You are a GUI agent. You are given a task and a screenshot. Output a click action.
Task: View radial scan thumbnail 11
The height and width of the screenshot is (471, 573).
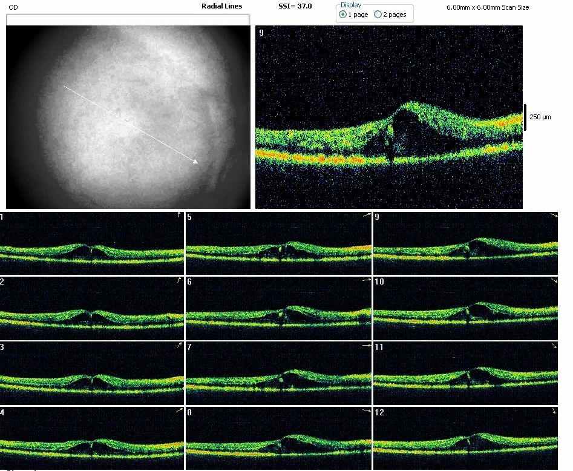point(466,373)
